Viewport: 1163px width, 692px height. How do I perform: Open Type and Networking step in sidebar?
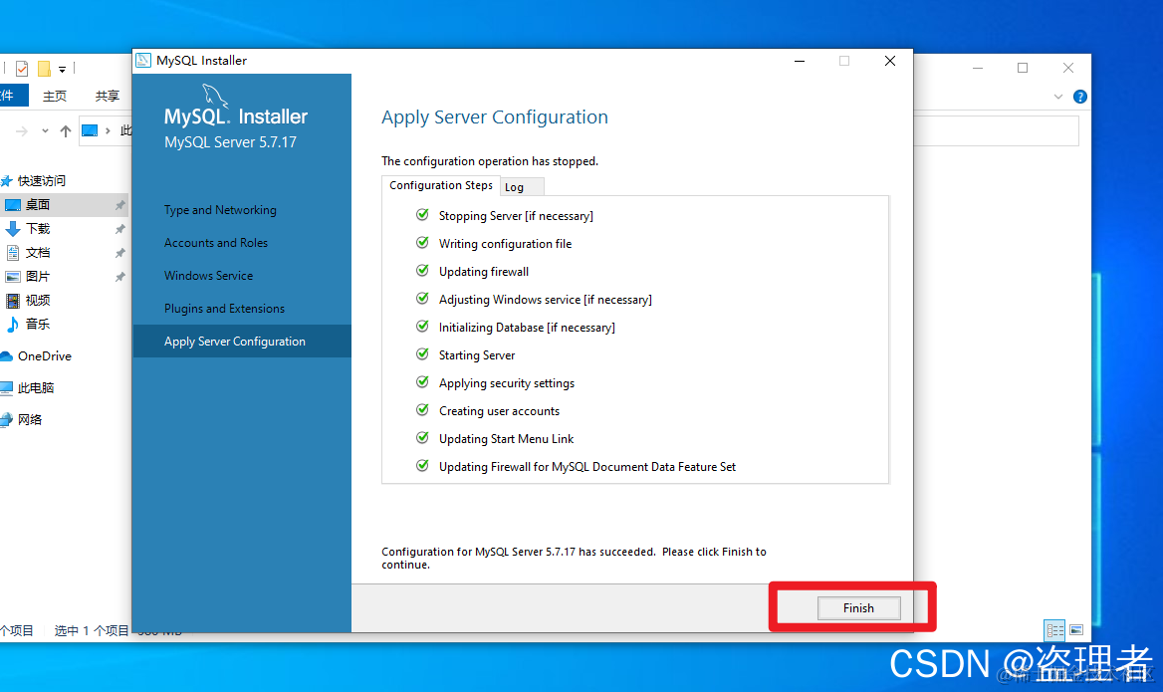tap(219, 210)
